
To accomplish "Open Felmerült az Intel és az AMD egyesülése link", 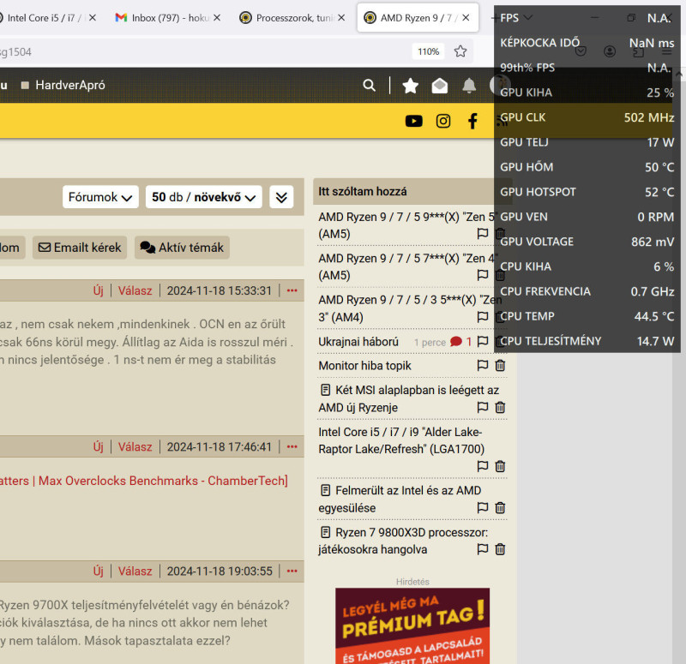I will coord(400,499).
